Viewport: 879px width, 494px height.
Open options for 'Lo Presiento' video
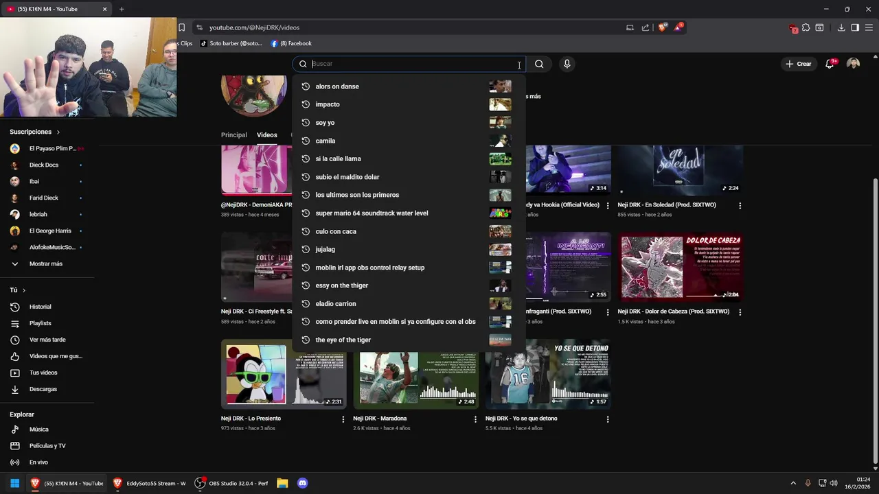[343, 419]
